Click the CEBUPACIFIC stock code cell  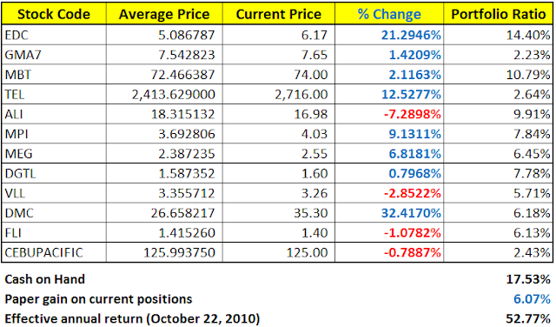point(54,253)
